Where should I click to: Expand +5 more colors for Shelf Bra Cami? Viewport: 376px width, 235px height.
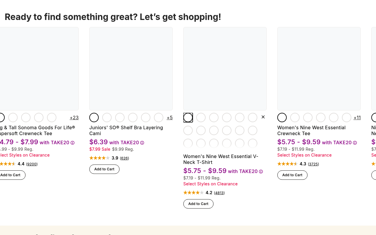[x=169, y=117]
